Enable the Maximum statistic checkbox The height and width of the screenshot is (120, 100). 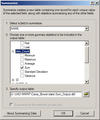click(22, 59)
